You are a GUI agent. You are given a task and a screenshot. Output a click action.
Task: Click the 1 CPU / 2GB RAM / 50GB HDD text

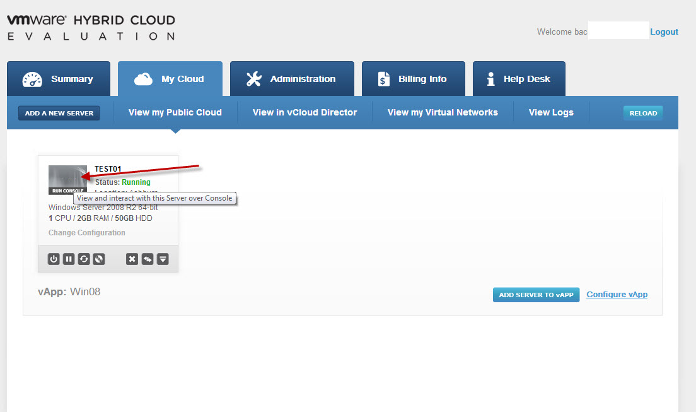click(x=100, y=218)
